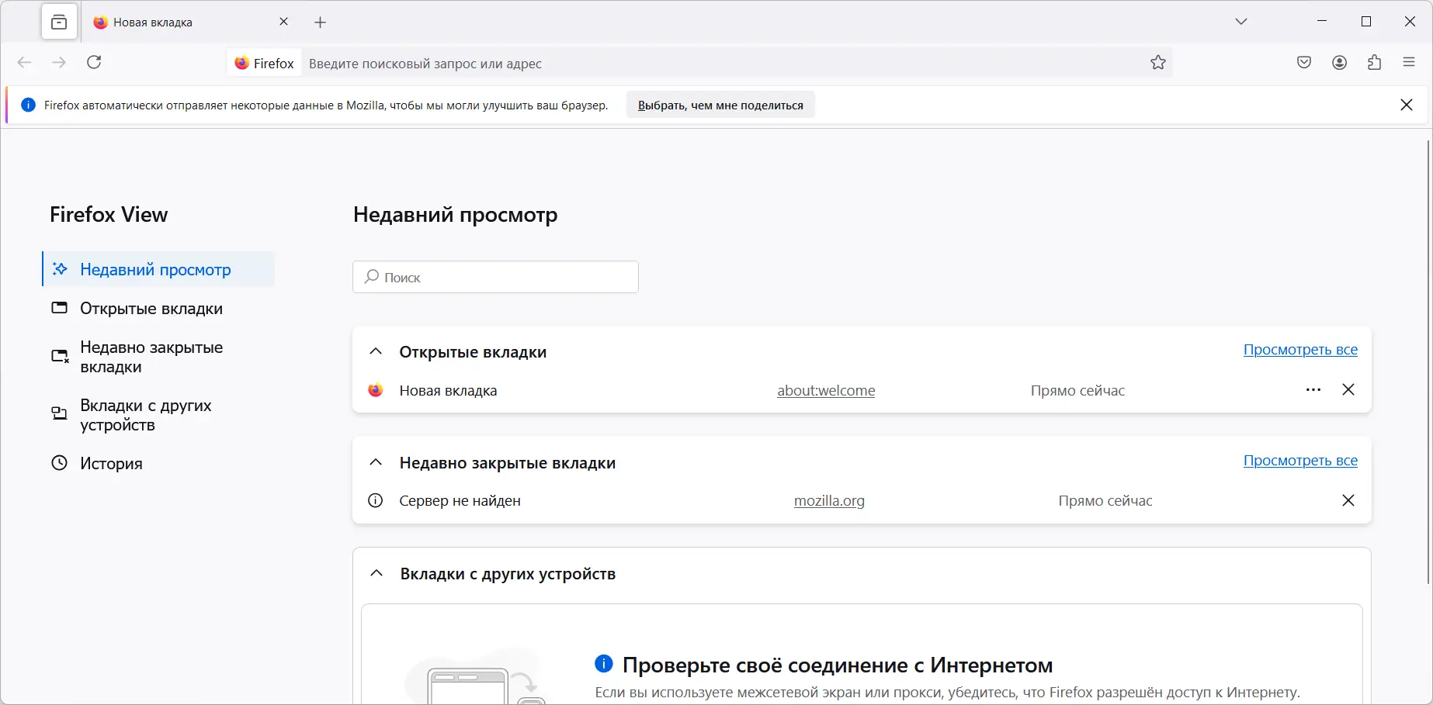Open the account profile icon
Screen dimensions: 1433x705
tap(1339, 63)
